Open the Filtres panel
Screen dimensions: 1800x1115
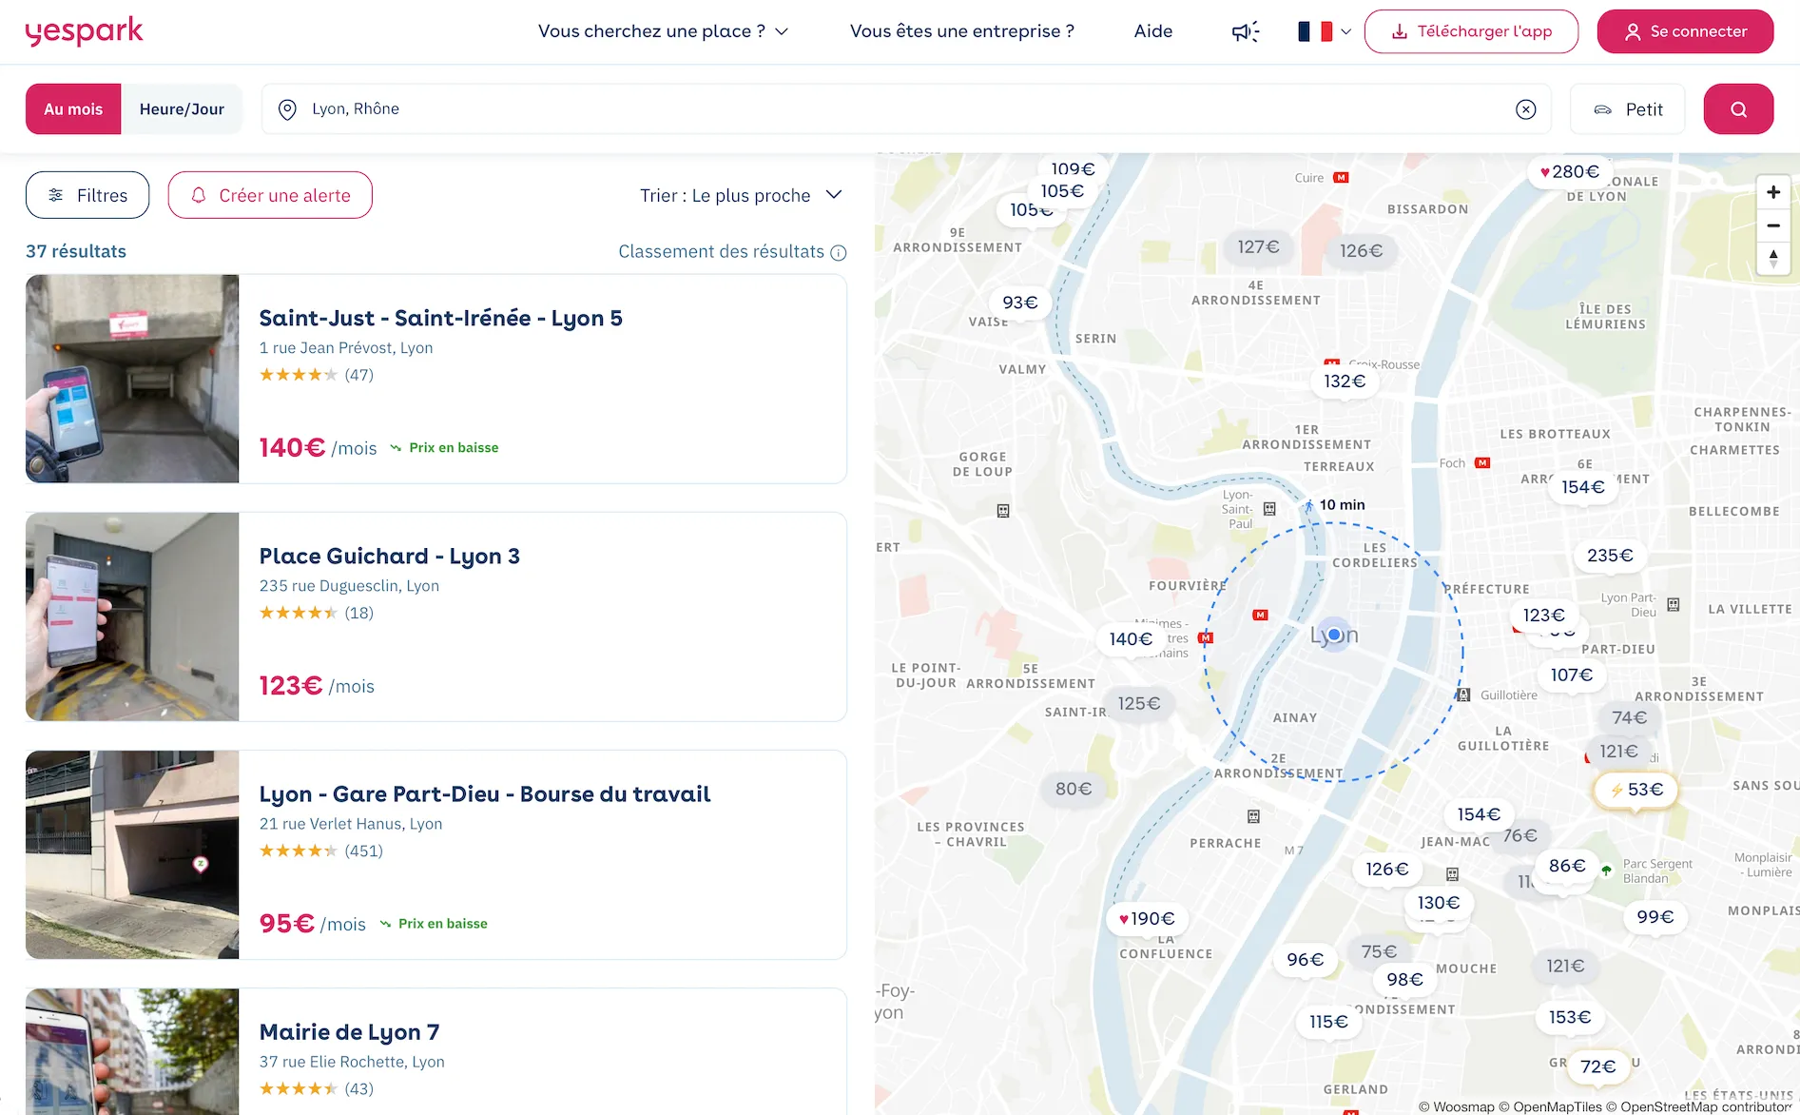pos(87,195)
